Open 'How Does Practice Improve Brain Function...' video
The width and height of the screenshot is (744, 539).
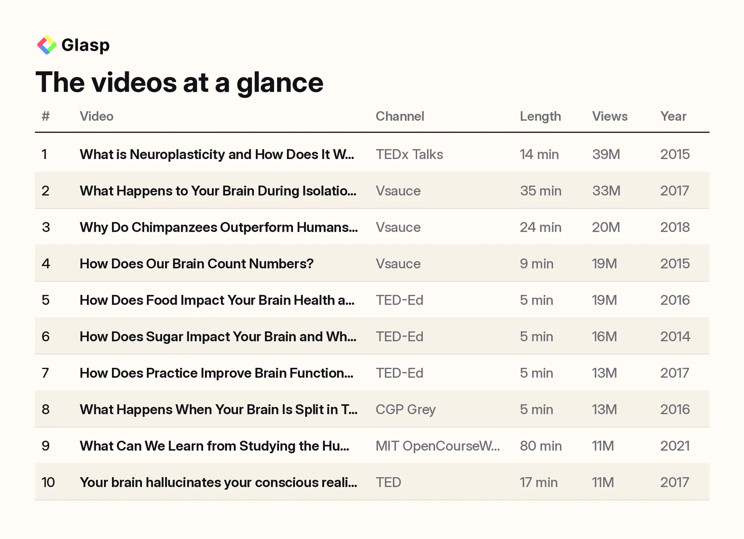click(217, 373)
